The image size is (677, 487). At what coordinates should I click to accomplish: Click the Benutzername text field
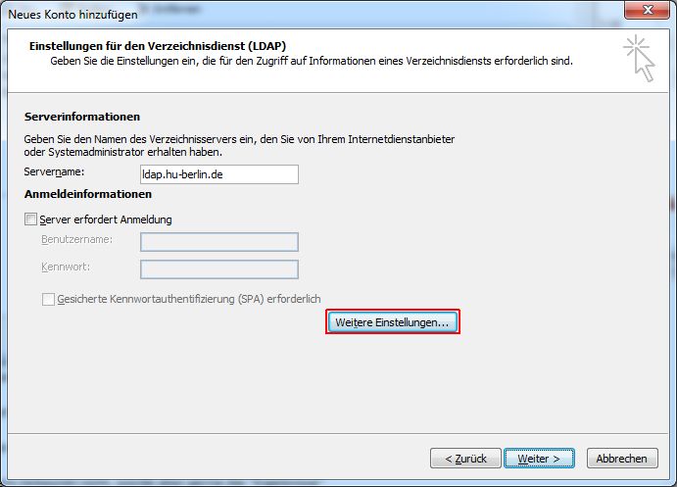pyautogui.click(x=218, y=242)
